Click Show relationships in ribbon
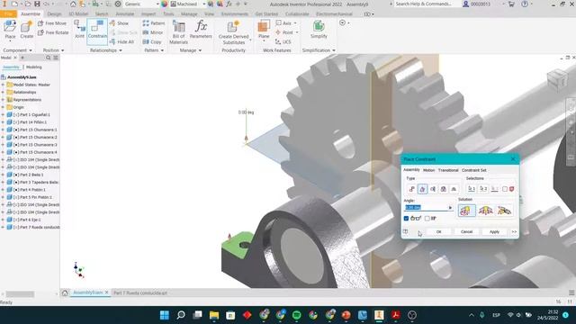 click(x=119, y=23)
